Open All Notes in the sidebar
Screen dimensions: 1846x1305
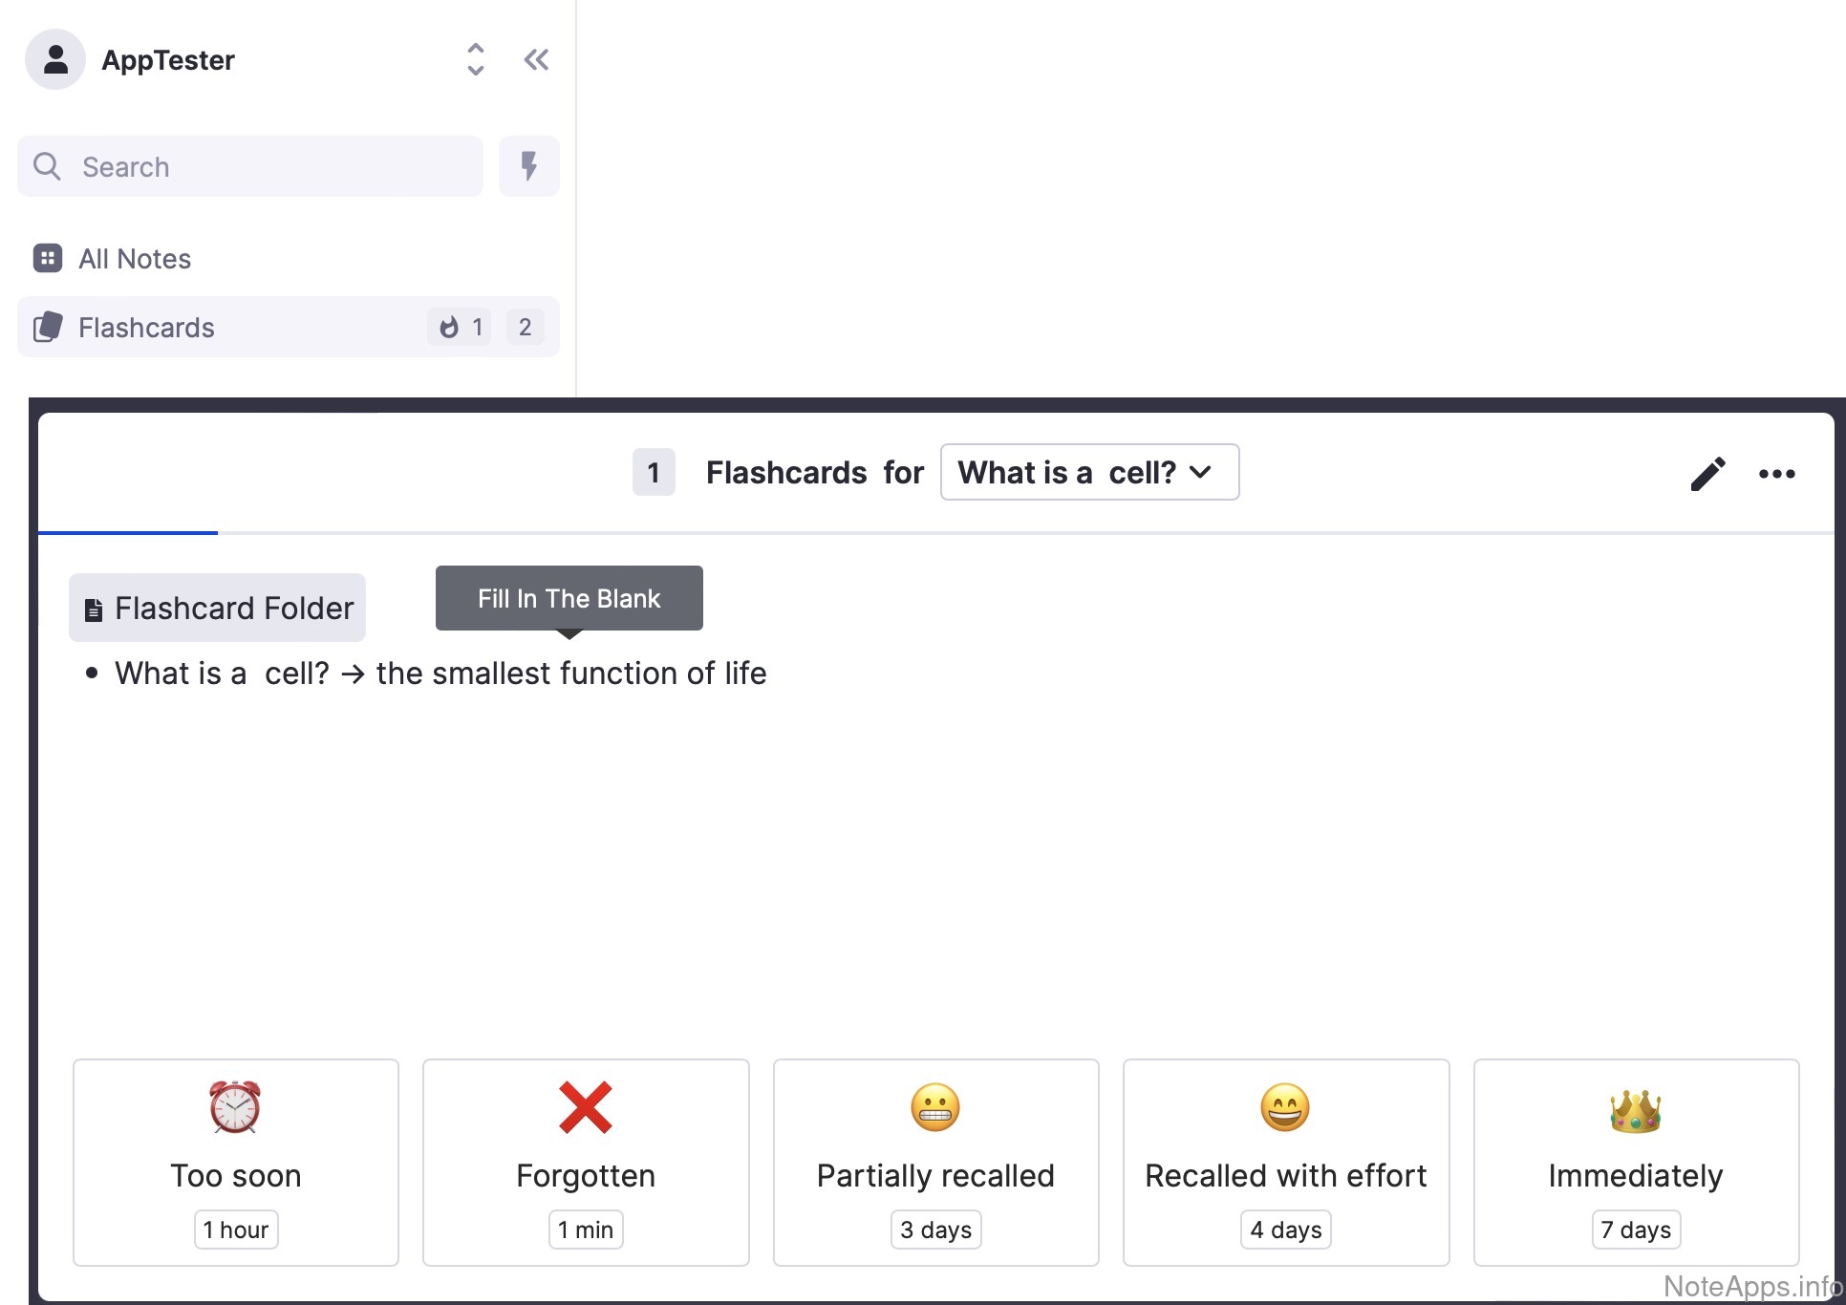tap(135, 259)
